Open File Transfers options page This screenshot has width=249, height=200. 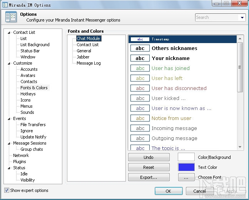[x=33, y=125]
